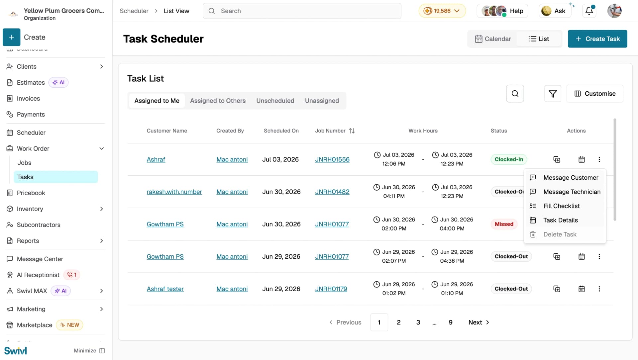Click the Minimize sidebar icon

[x=102, y=351]
